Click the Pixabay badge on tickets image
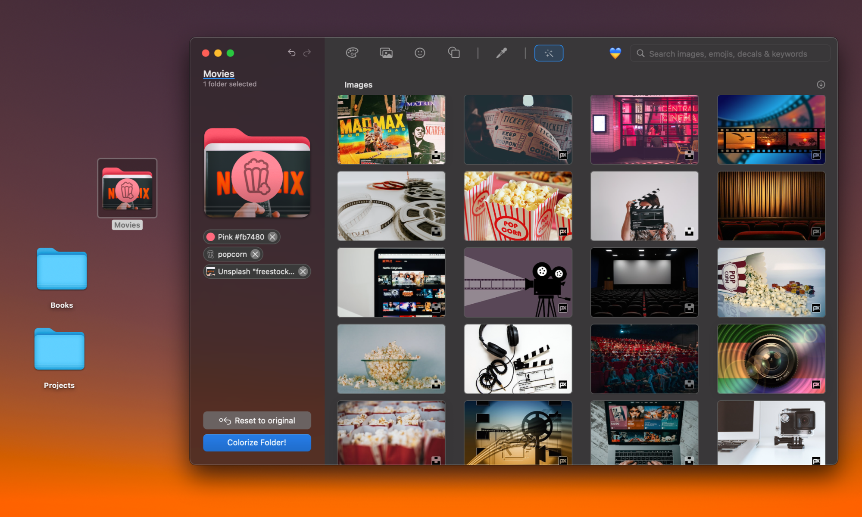 [x=563, y=155]
